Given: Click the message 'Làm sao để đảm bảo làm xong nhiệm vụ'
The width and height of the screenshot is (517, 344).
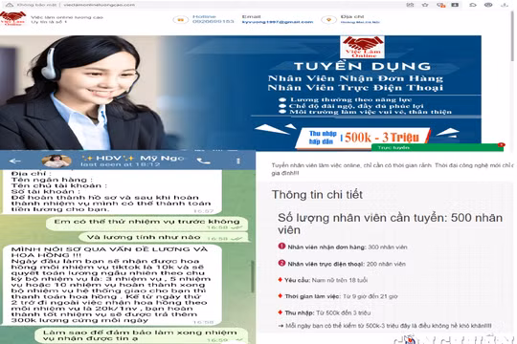Looking at the screenshot, I should [x=141, y=335].
